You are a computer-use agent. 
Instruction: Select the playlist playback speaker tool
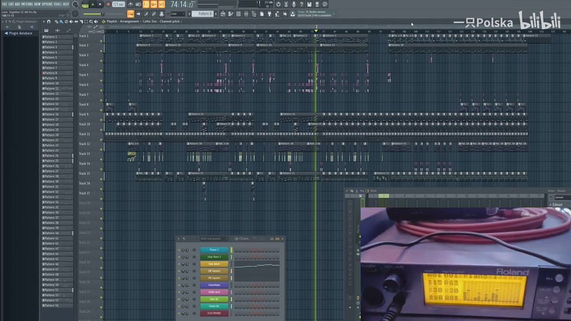[96, 21]
